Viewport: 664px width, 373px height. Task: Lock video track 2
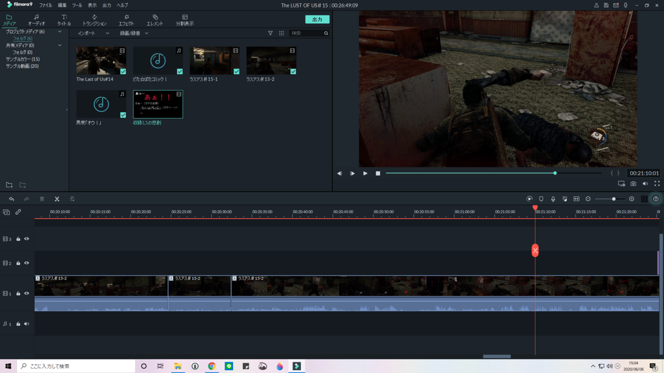18,263
